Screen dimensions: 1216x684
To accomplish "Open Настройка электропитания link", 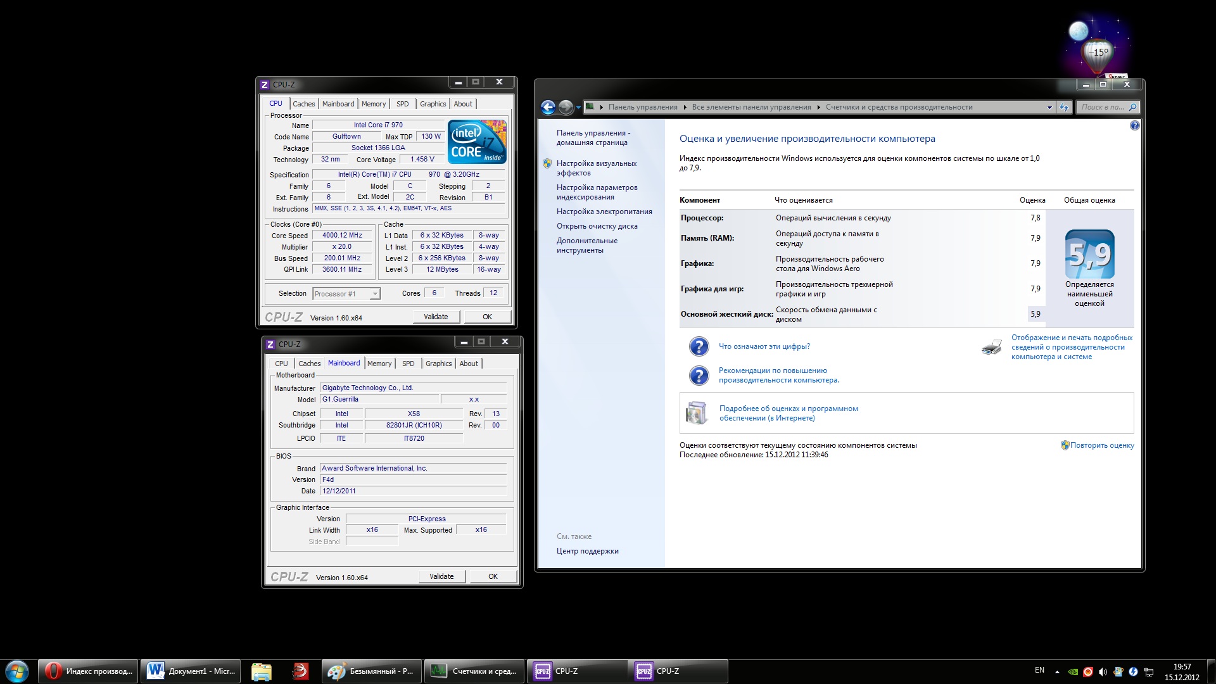I will click(604, 212).
